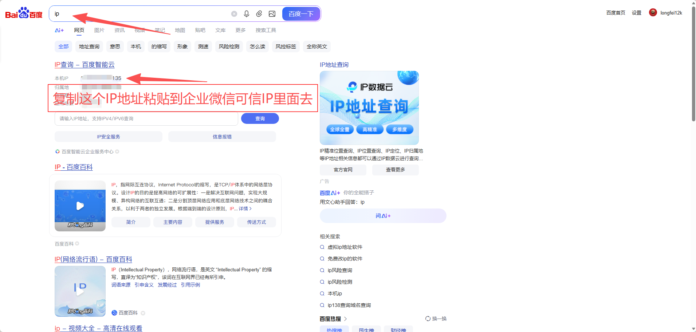Select the 形象 filter chip
This screenshot has width=696, height=332.
pyautogui.click(x=182, y=46)
